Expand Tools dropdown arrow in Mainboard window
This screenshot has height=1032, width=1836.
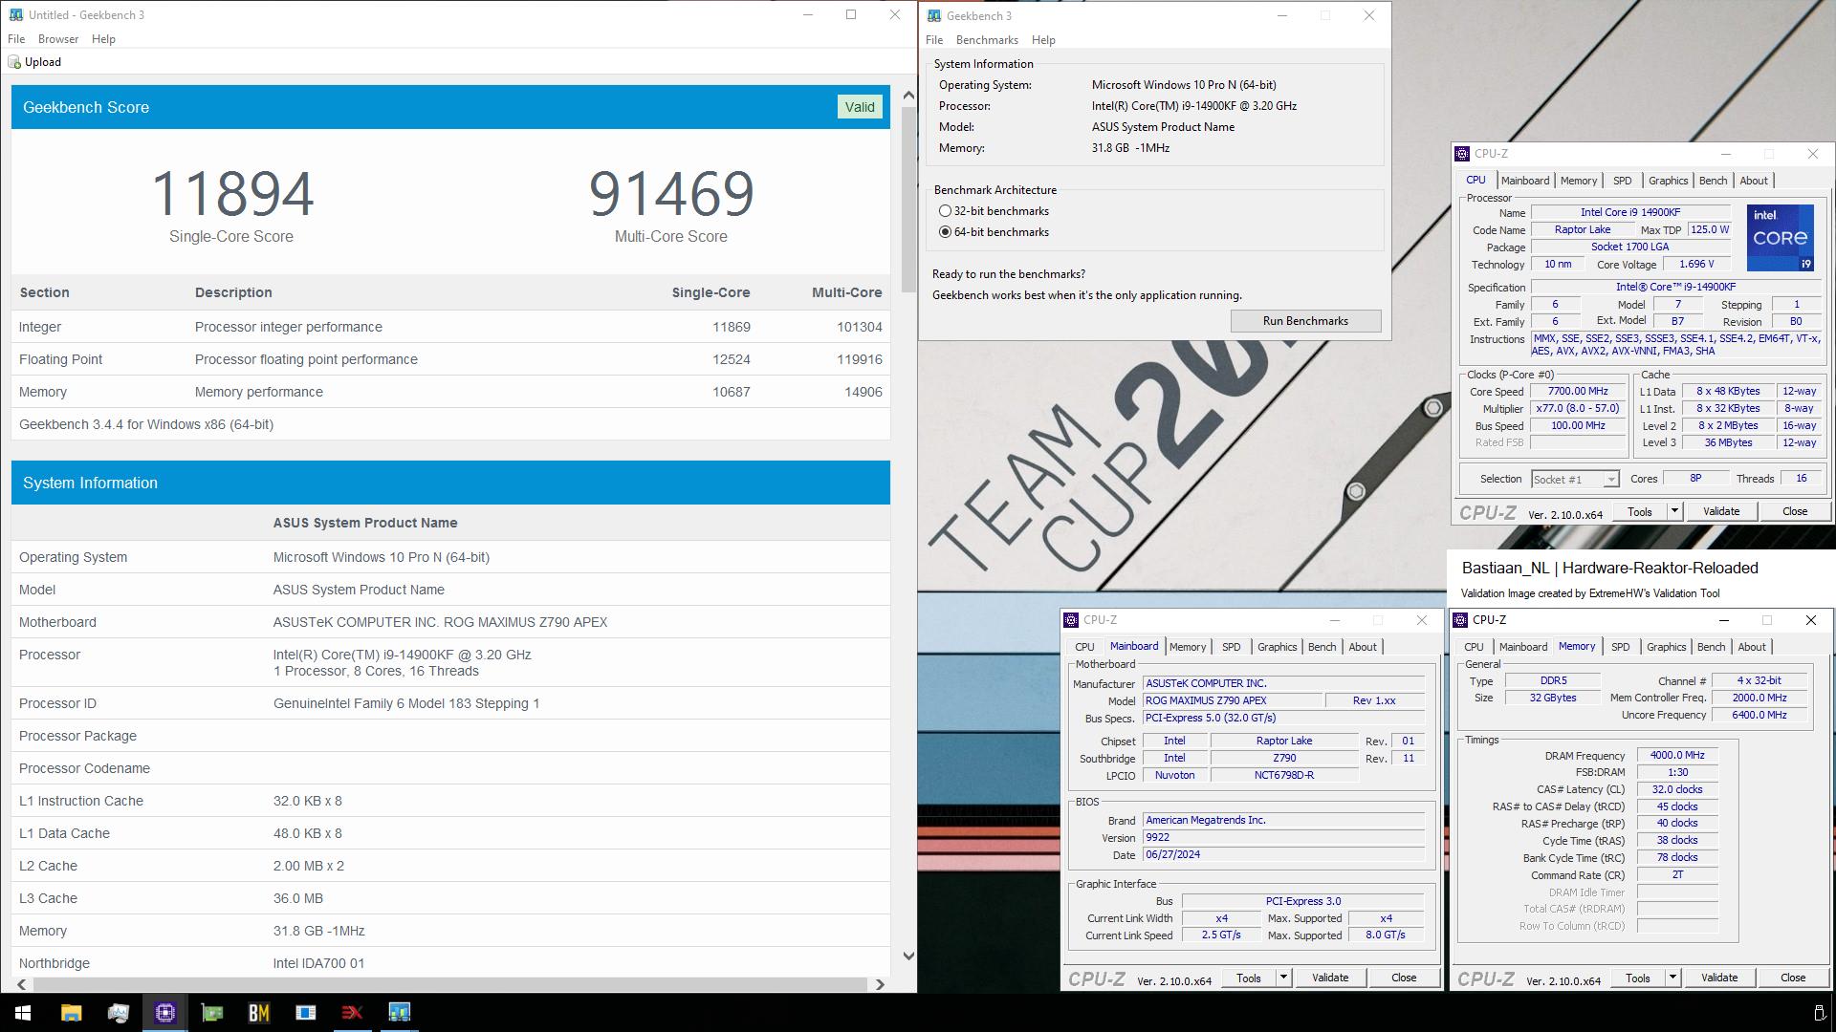click(x=1283, y=978)
